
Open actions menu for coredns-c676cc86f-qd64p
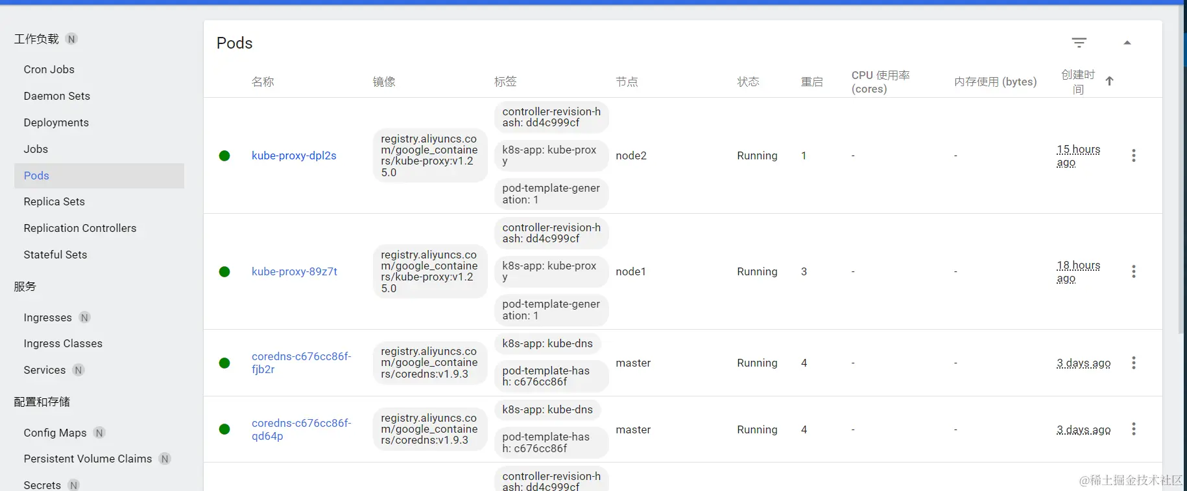(x=1134, y=429)
